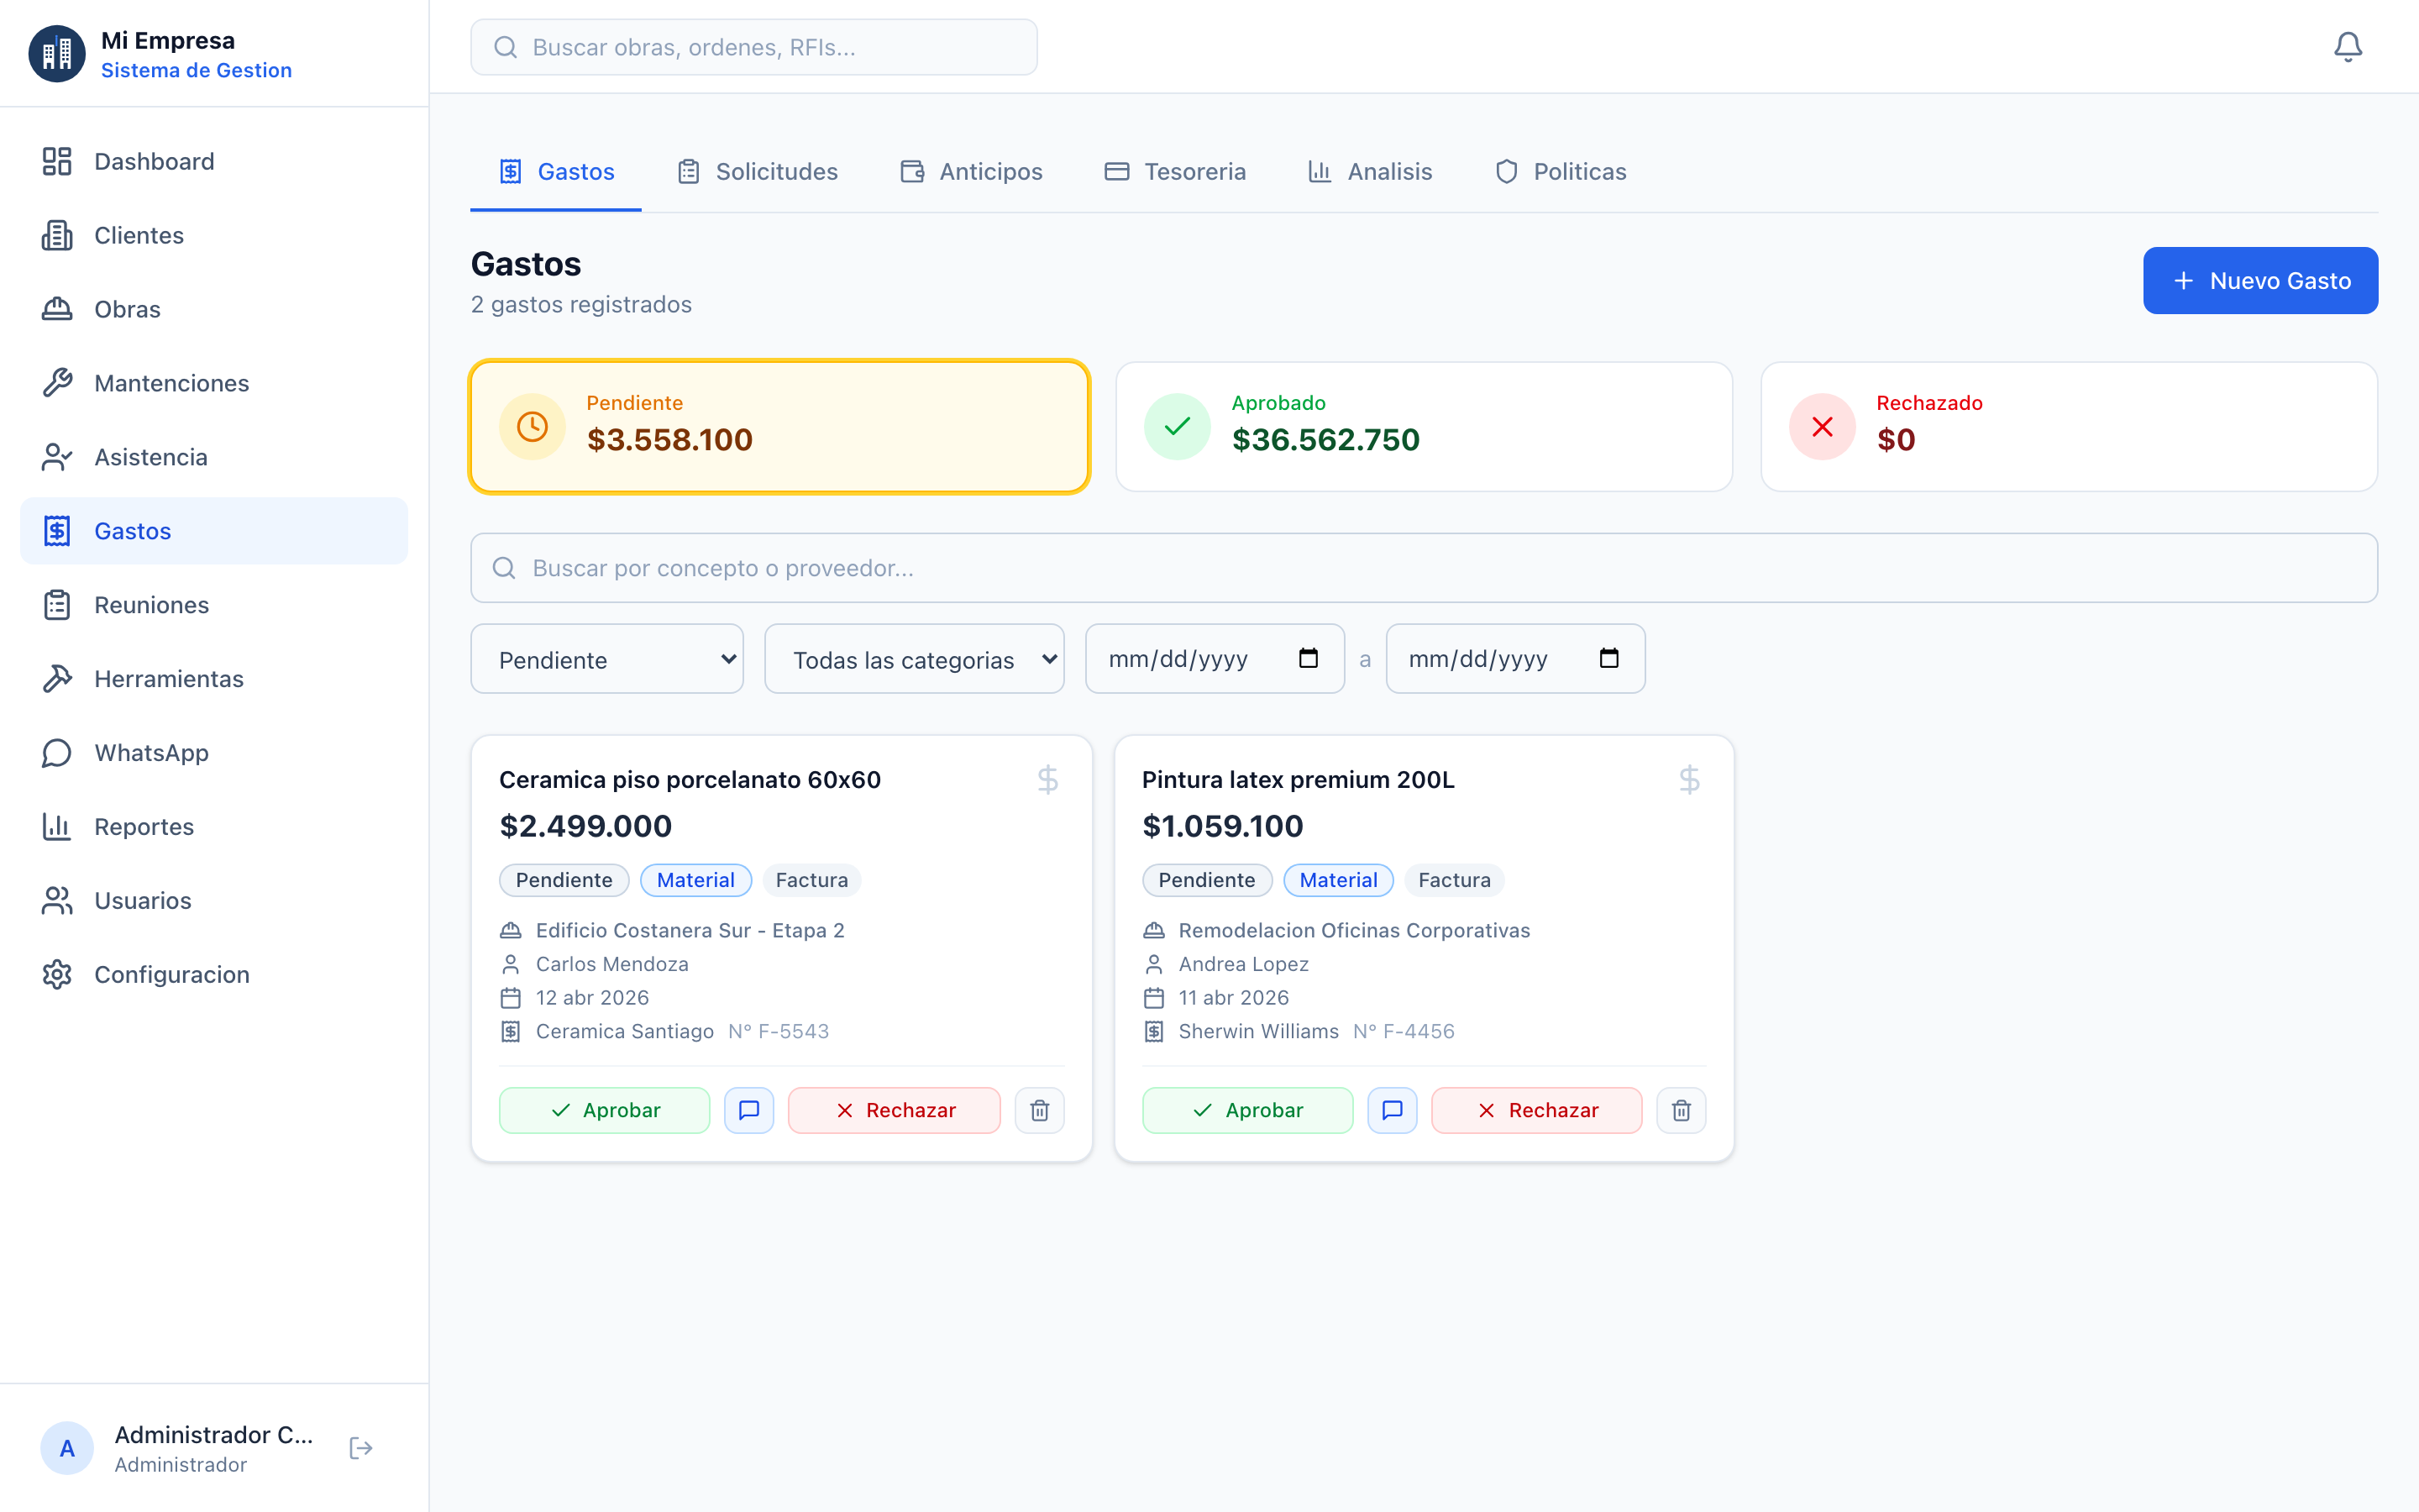Expand the Todas las categorias dropdown
Viewport: 2419px width, 1512px height.
click(x=914, y=658)
